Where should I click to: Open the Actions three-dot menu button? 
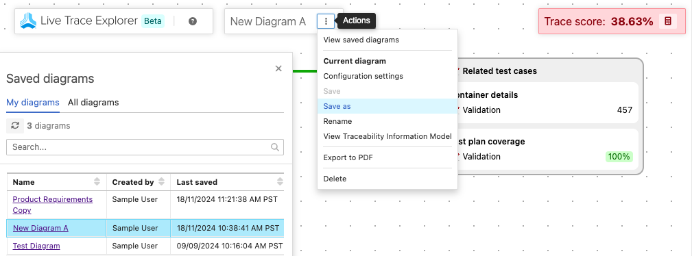click(x=326, y=21)
